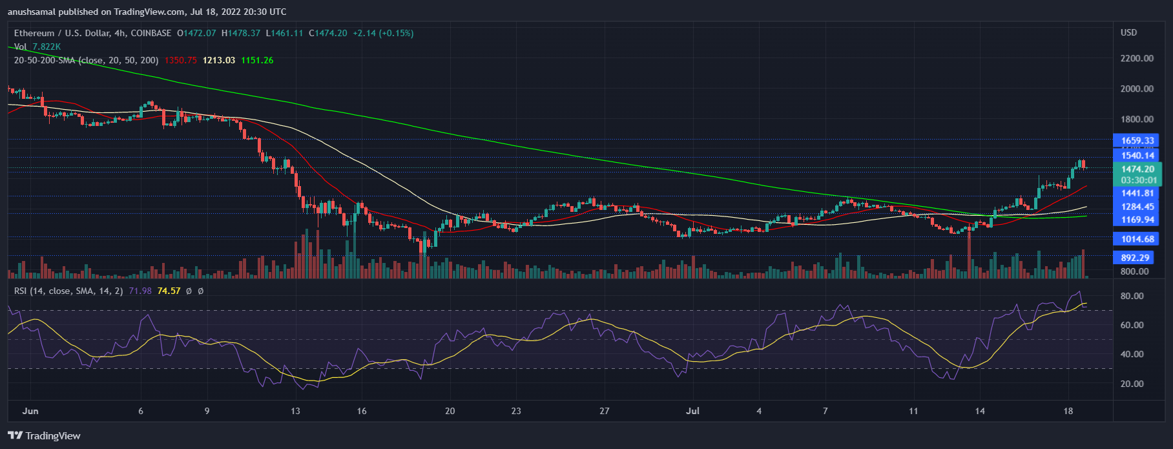Screen dimensions: 1173x449
Task: Click the Jul label on time axis
Action: [692, 411]
